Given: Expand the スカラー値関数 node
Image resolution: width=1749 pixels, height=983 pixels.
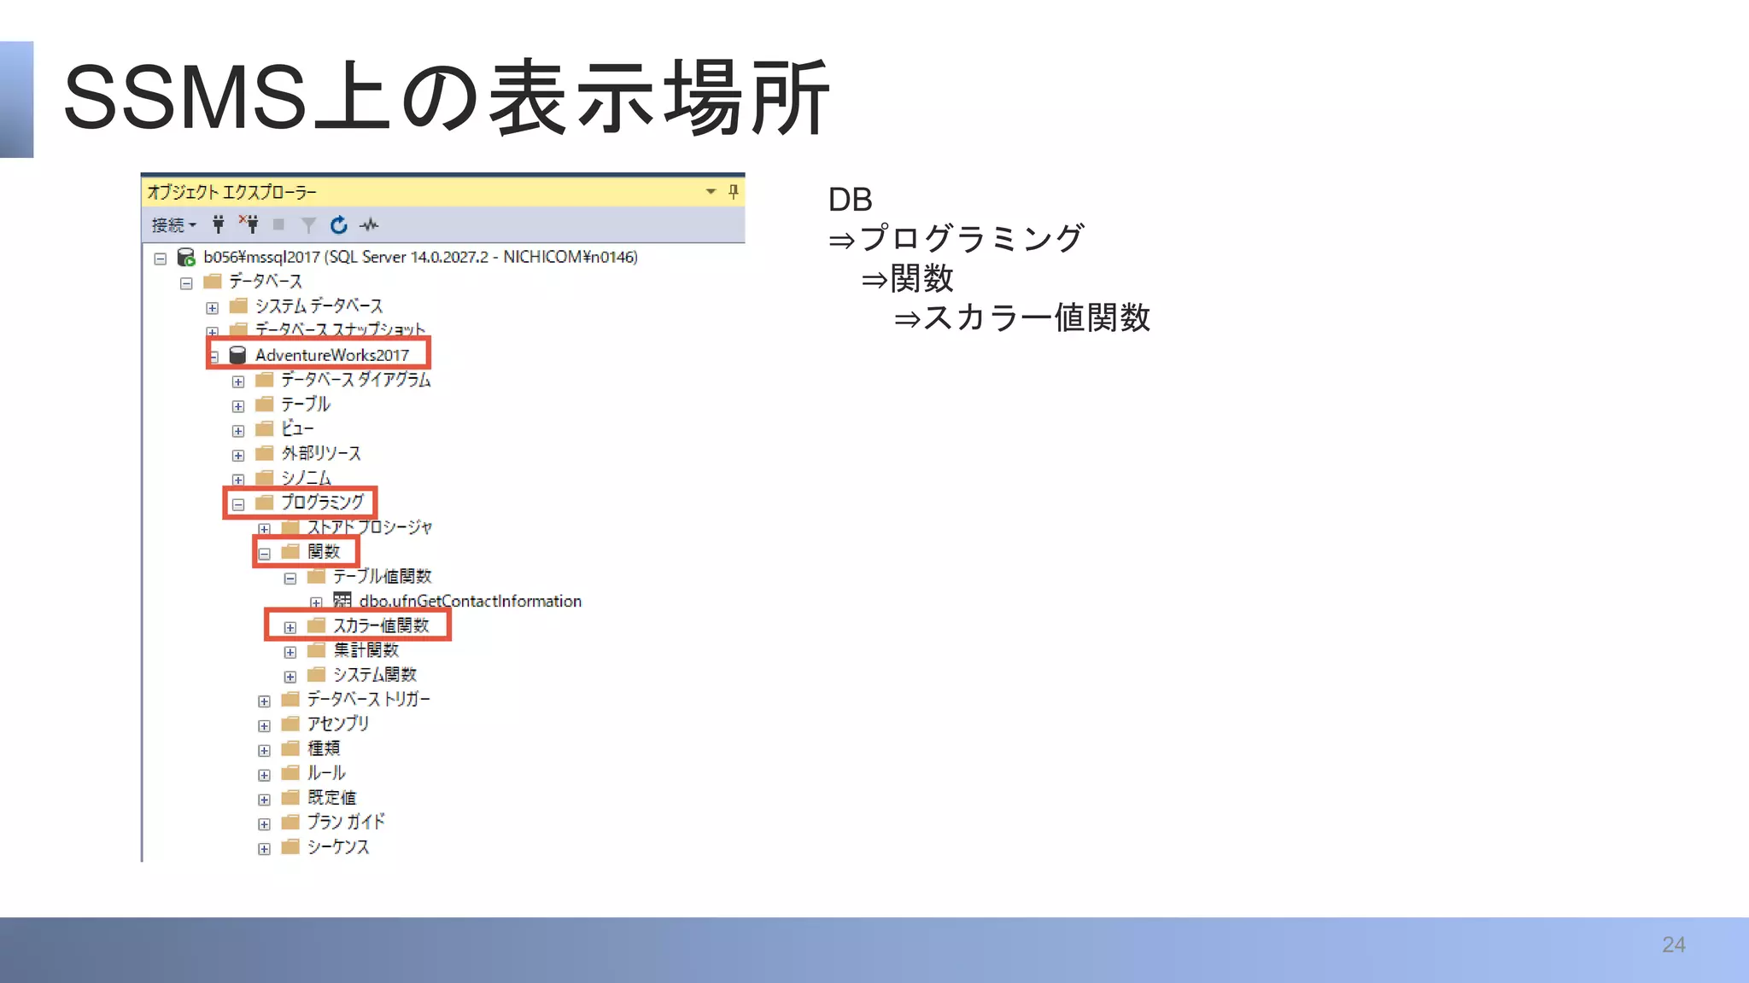Looking at the screenshot, I should (290, 627).
